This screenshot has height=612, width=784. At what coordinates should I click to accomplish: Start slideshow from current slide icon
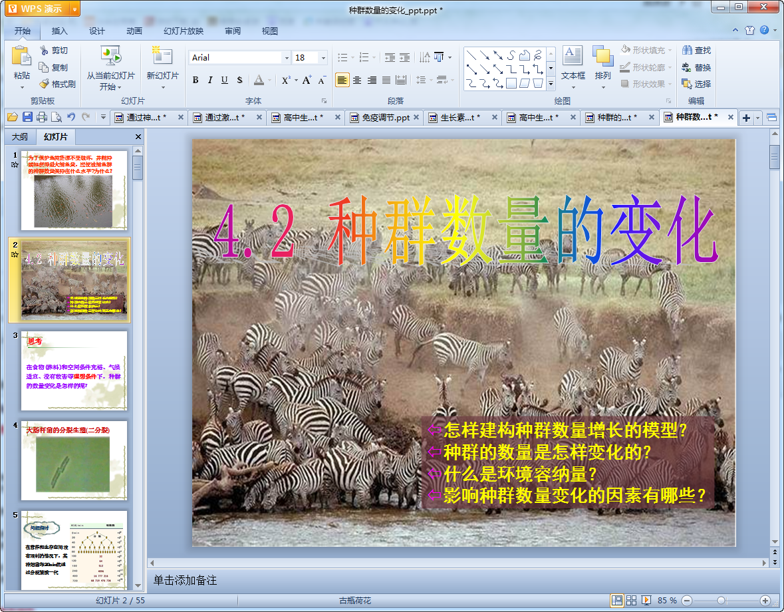tap(110, 55)
